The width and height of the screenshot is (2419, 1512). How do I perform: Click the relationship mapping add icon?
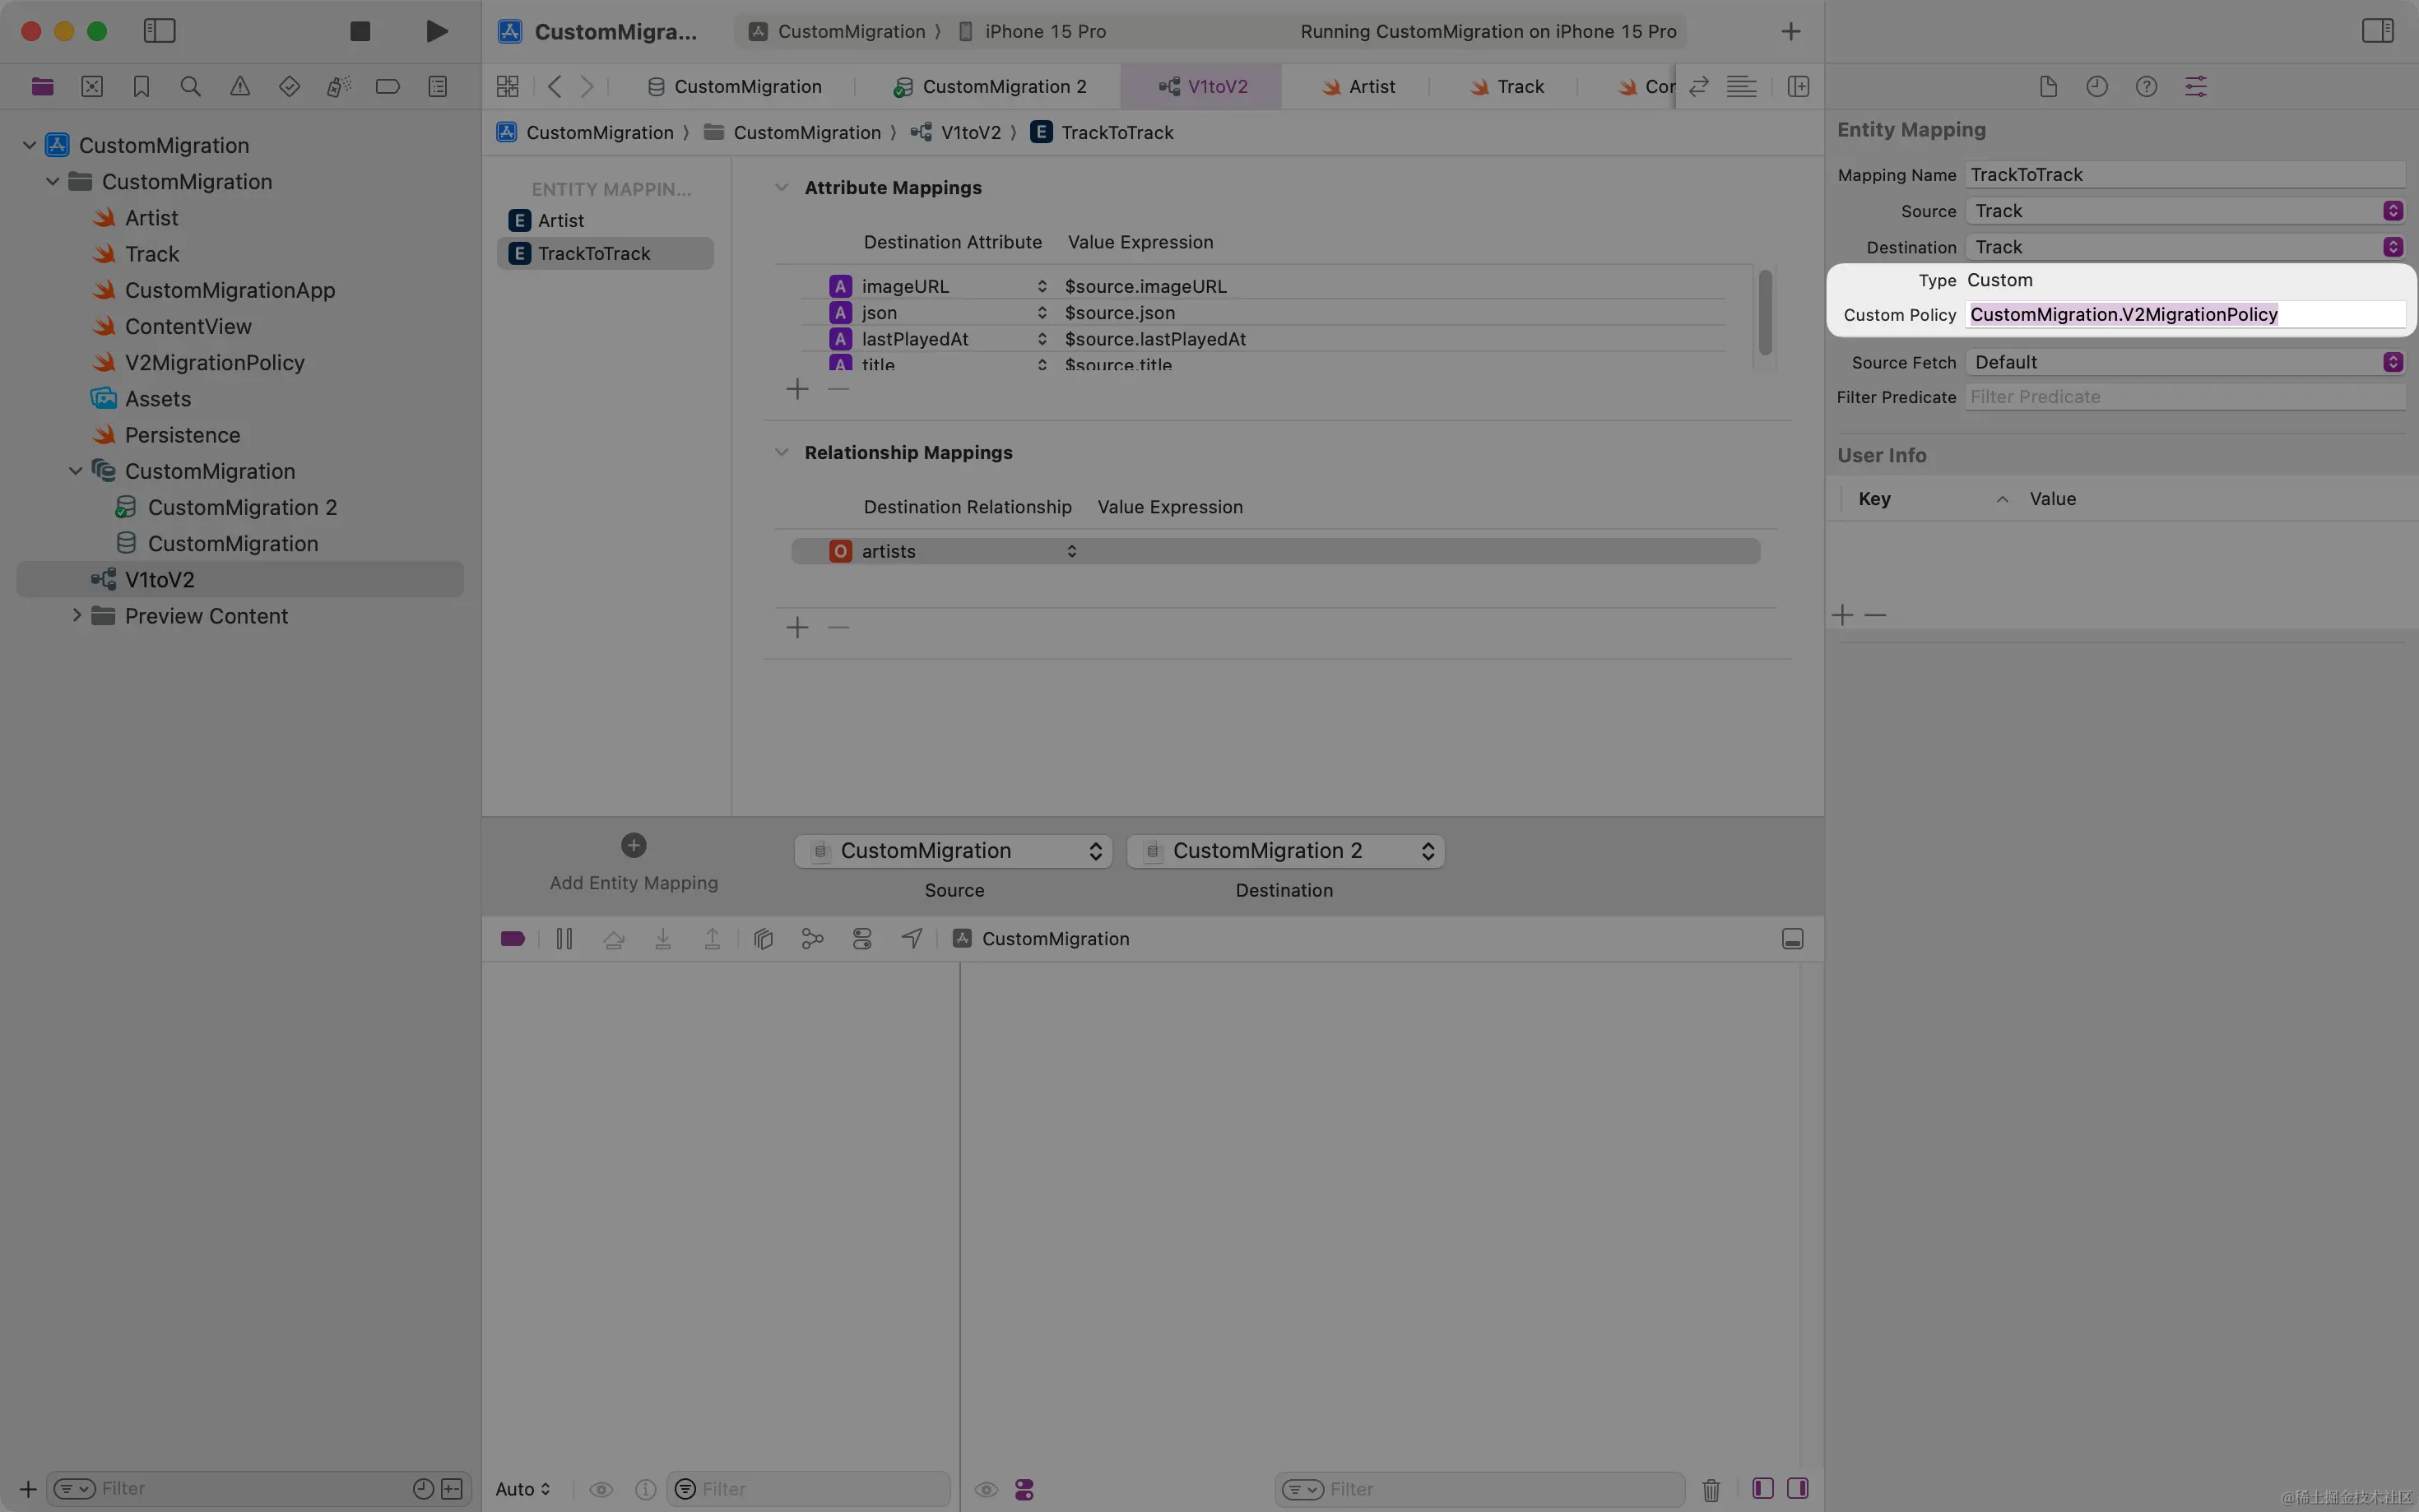pos(797,627)
